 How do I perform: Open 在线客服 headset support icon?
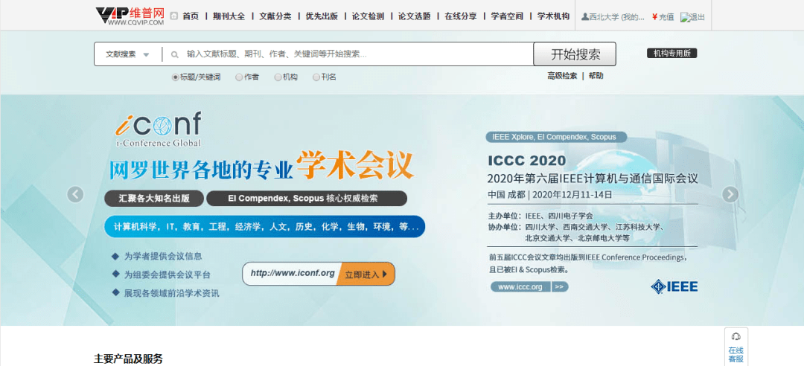coord(736,336)
